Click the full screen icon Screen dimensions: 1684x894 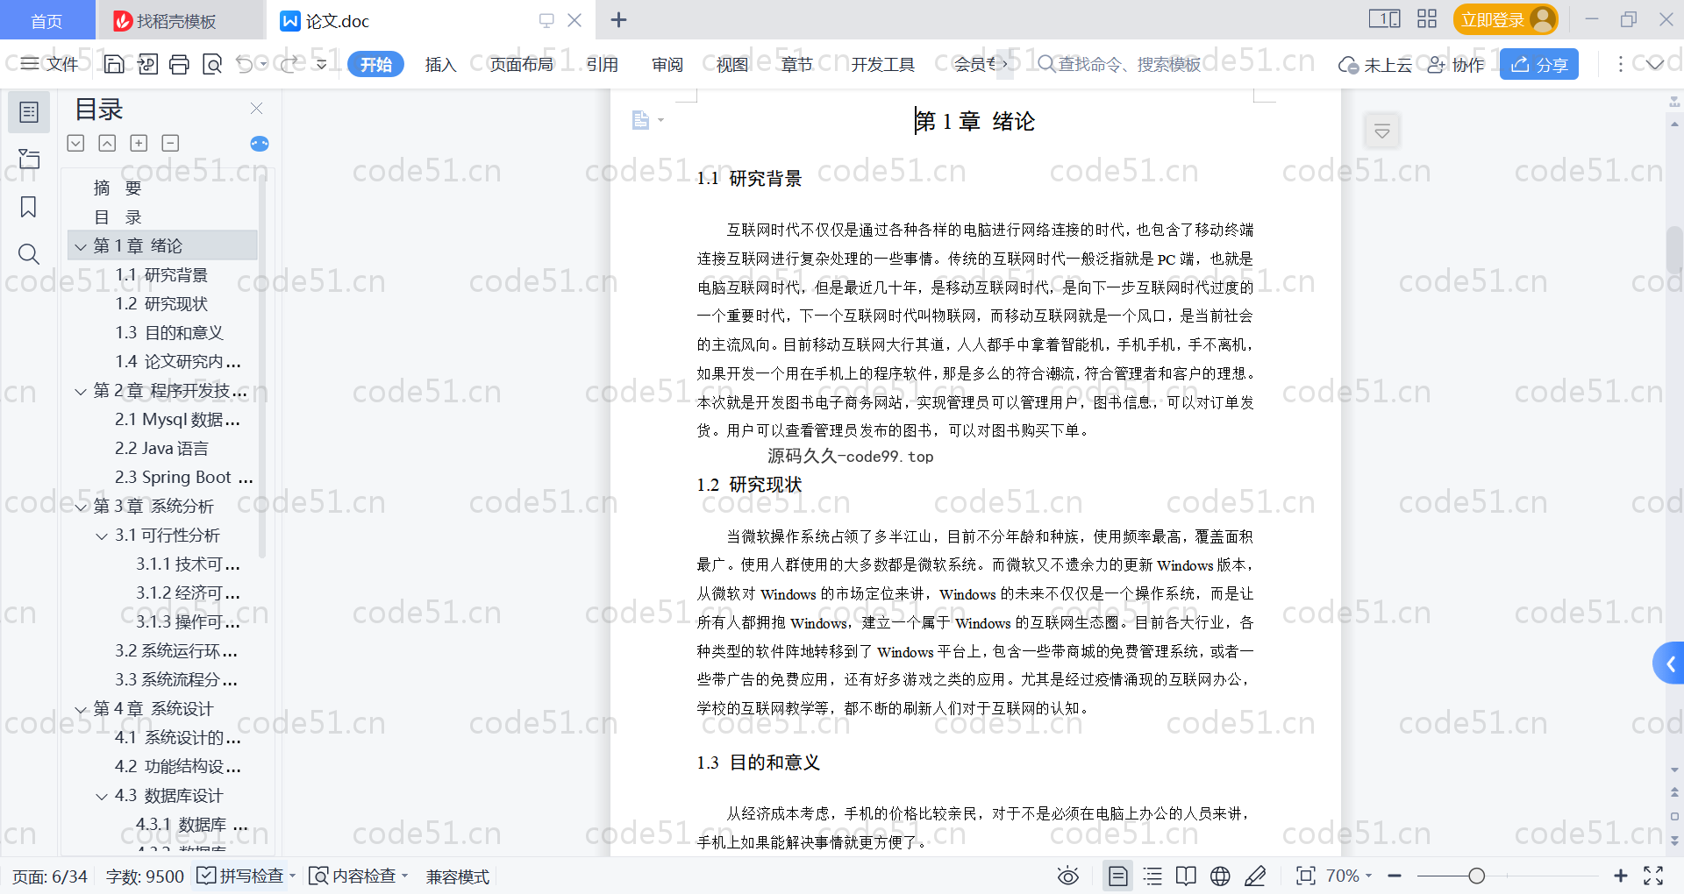click(x=1653, y=876)
